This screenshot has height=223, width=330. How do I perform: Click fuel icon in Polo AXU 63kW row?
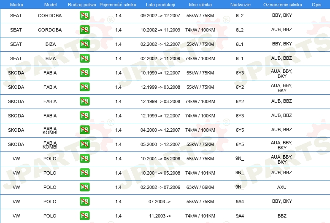pyautogui.click(x=84, y=187)
